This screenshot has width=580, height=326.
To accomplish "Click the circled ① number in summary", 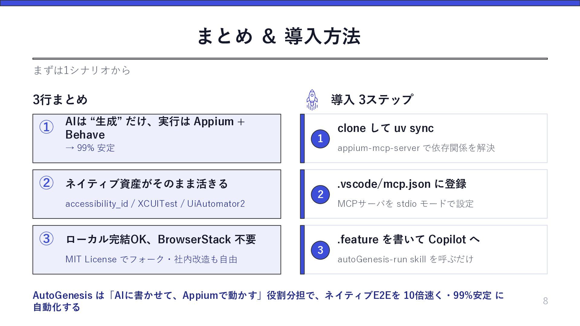I will pyautogui.click(x=47, y=127).
